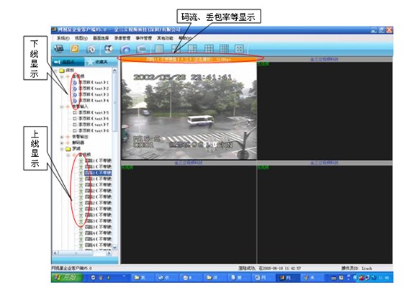Screen dimensions: 419x293
Task: Select the third split-screen layout icon
Action: point(192,49)
